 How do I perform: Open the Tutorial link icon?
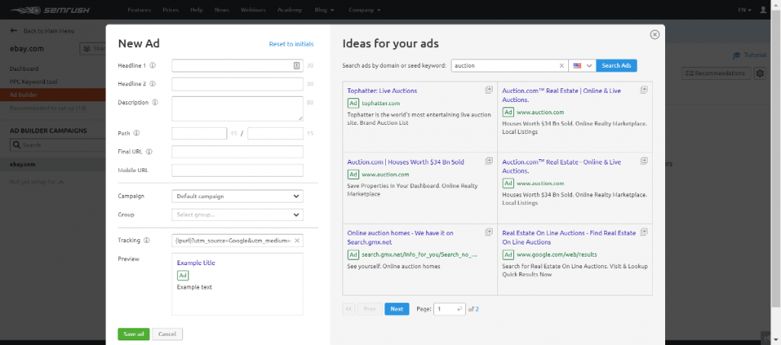737,55
